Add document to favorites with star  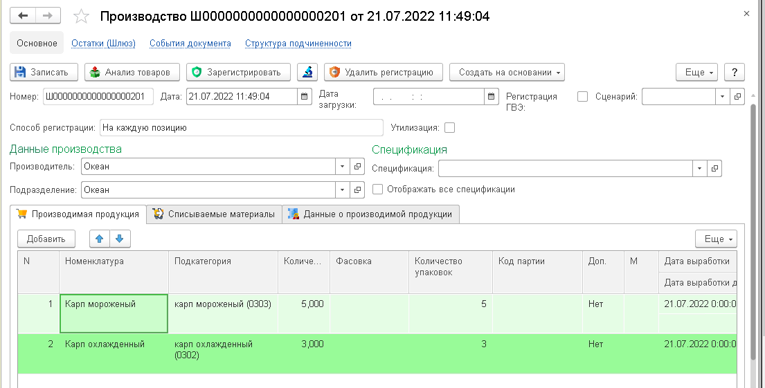[81, 17]
